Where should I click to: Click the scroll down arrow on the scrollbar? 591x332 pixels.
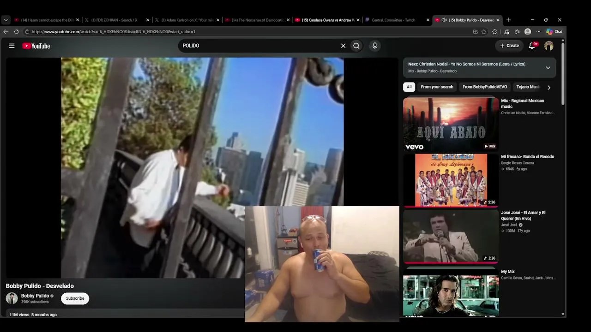tap(563, 314)
